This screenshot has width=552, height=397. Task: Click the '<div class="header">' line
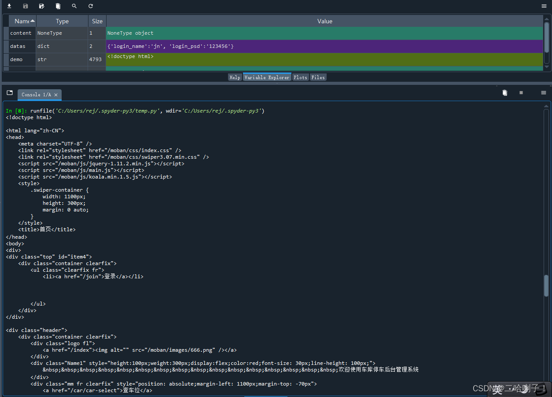click(37, 330)
